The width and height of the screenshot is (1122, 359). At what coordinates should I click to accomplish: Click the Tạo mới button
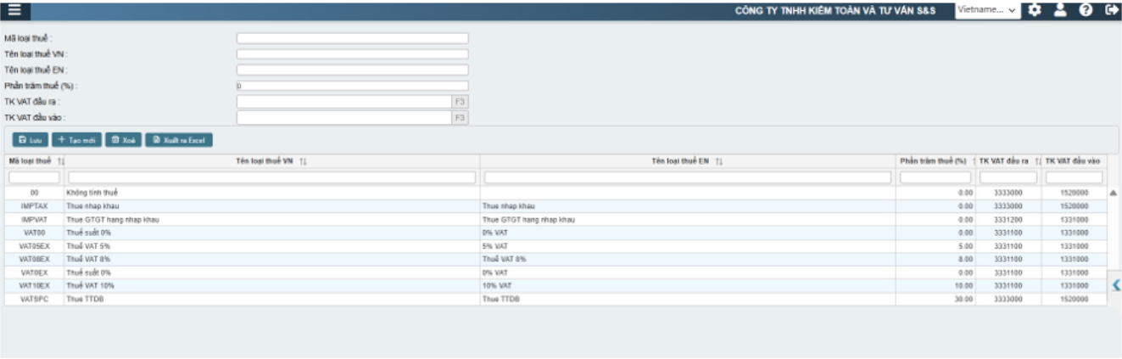click(76, 139)
